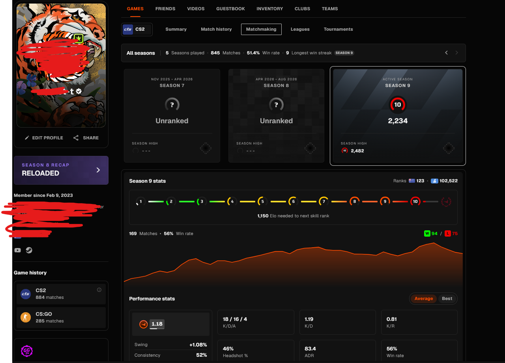The image size is (505, 363).
Task: Click the SHARE button
Action: (x=86, y=138)
